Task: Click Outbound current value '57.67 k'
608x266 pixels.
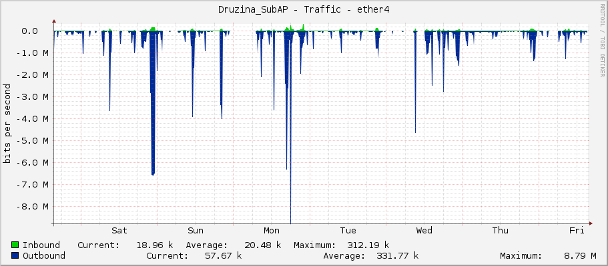Action: click(x=223, y=256)
